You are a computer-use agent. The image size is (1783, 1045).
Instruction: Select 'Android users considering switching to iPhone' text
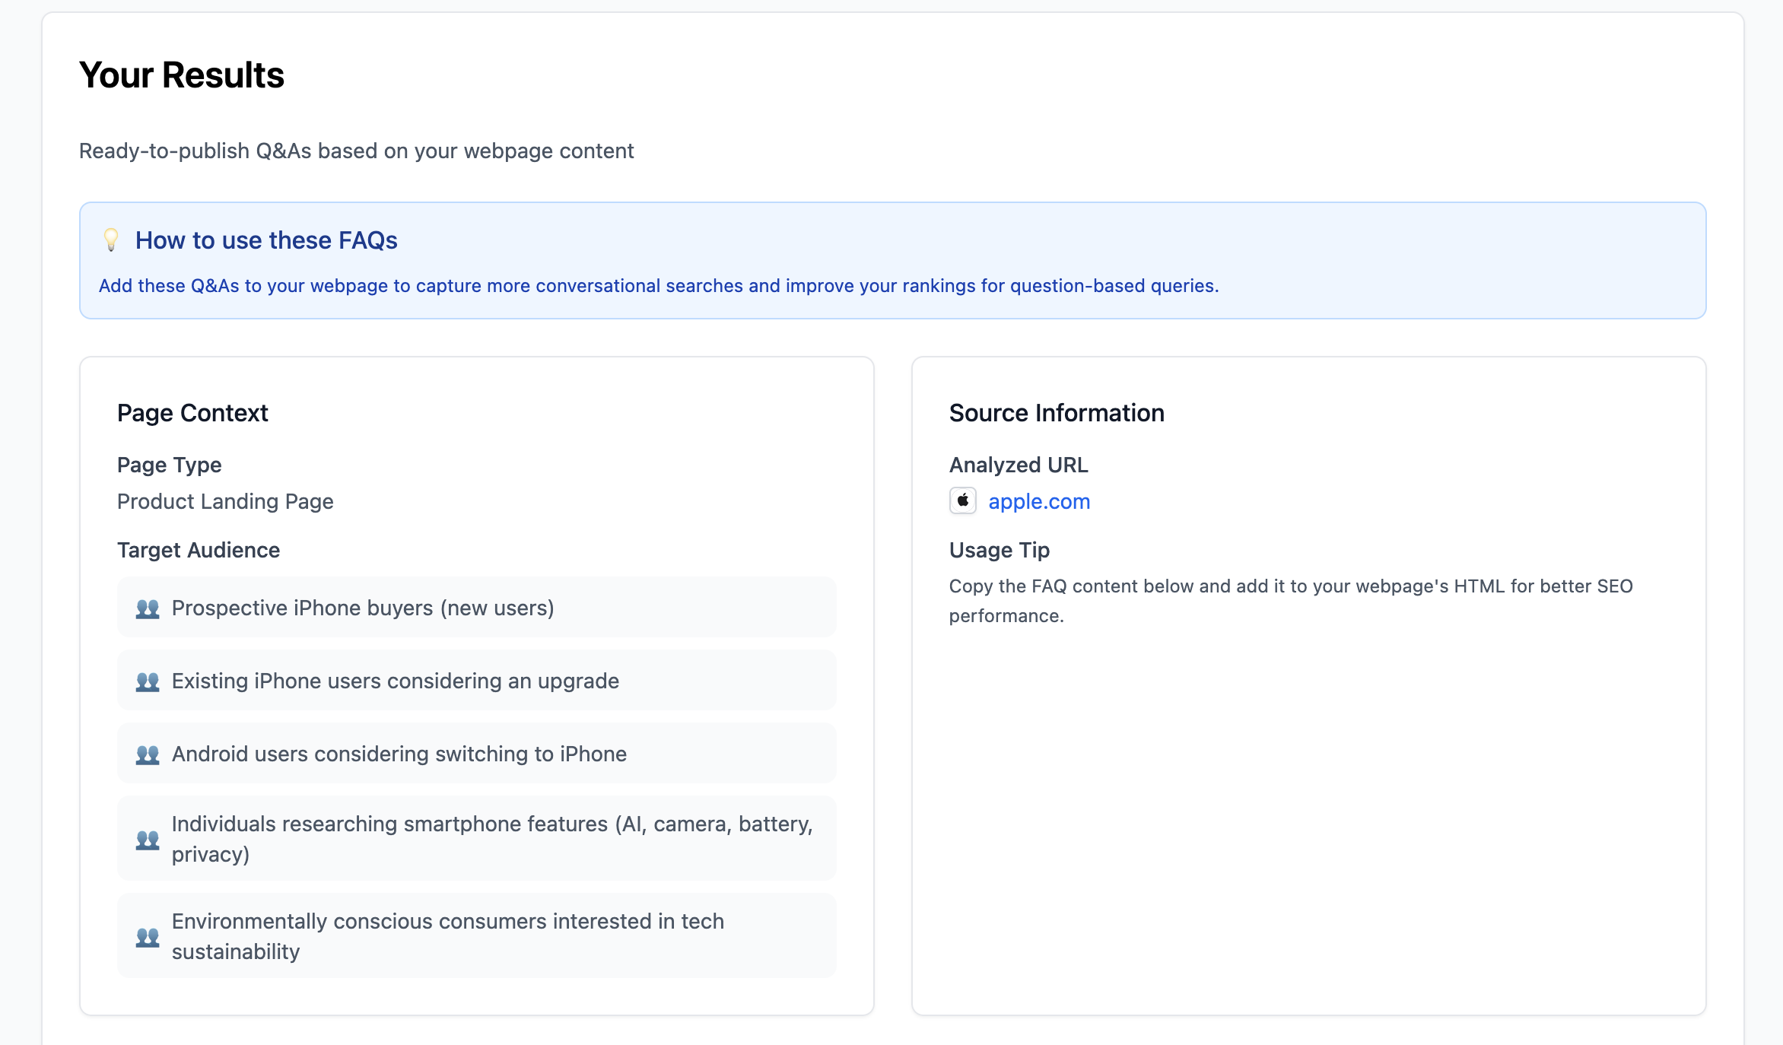(399, 754)
